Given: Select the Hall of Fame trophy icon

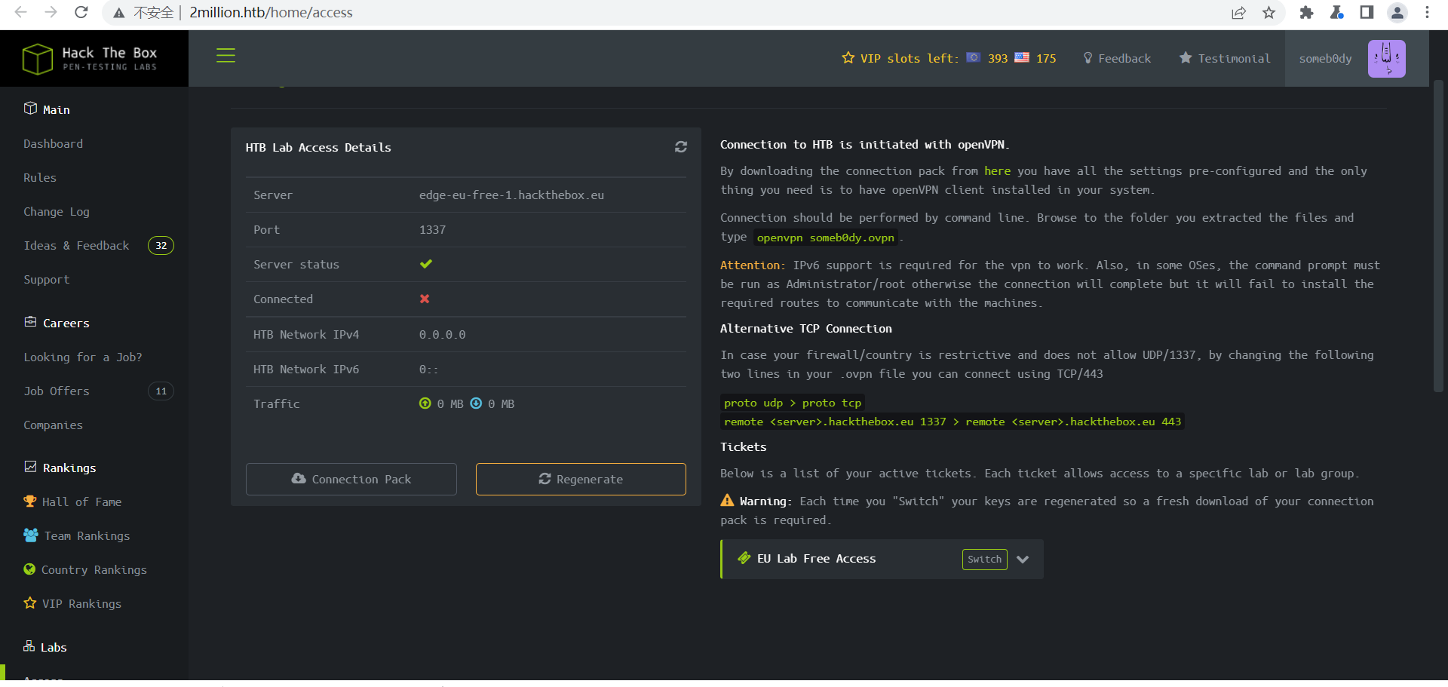Looking at the screenshot, I should point(29,501).
